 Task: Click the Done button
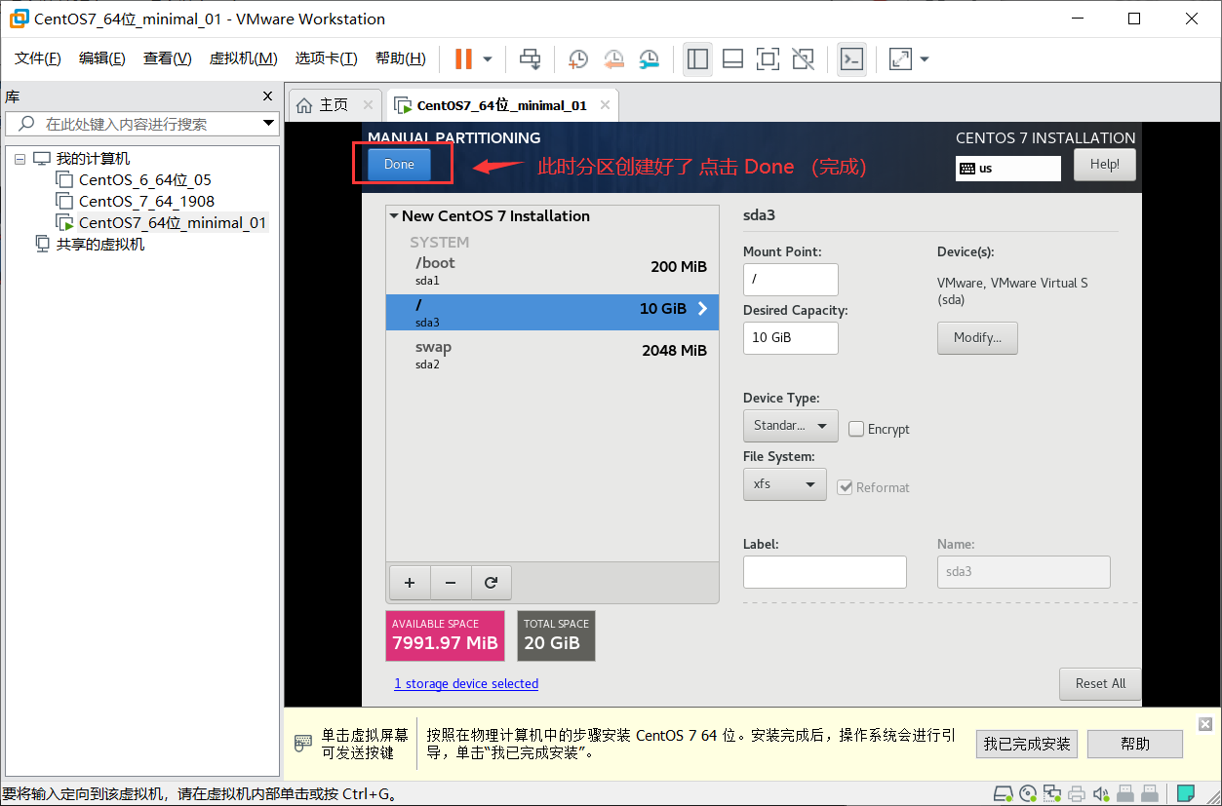pos(399,164)
